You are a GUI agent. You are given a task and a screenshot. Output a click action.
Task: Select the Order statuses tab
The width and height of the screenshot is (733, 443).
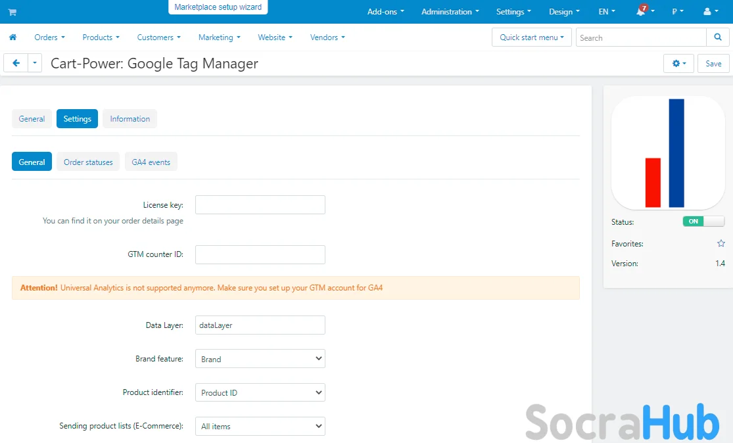88,162
